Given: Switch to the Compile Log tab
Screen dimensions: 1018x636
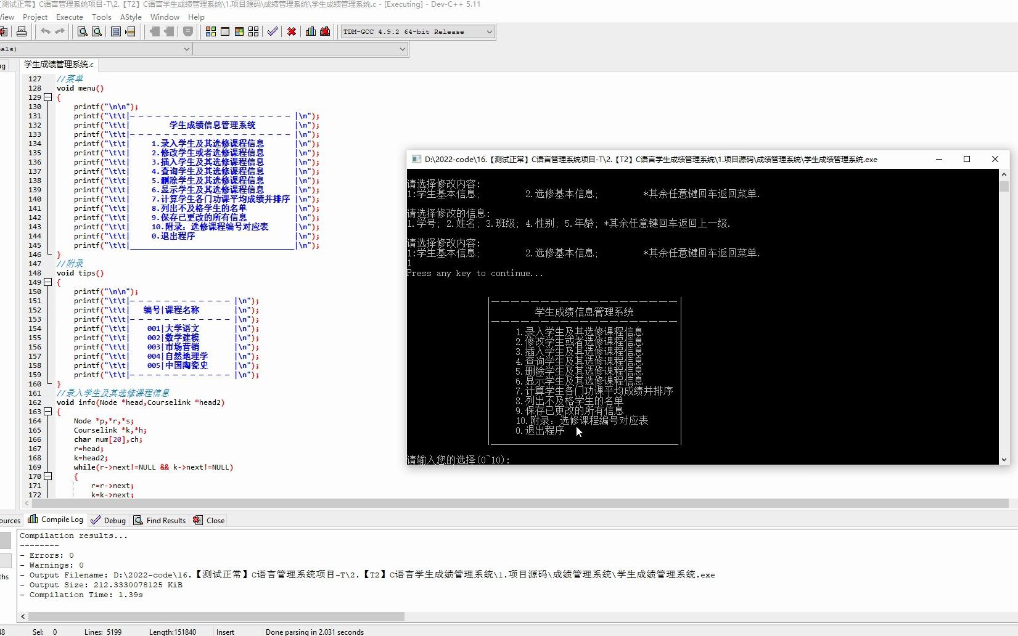Looking at the screenshot, I should click(55, 520).
